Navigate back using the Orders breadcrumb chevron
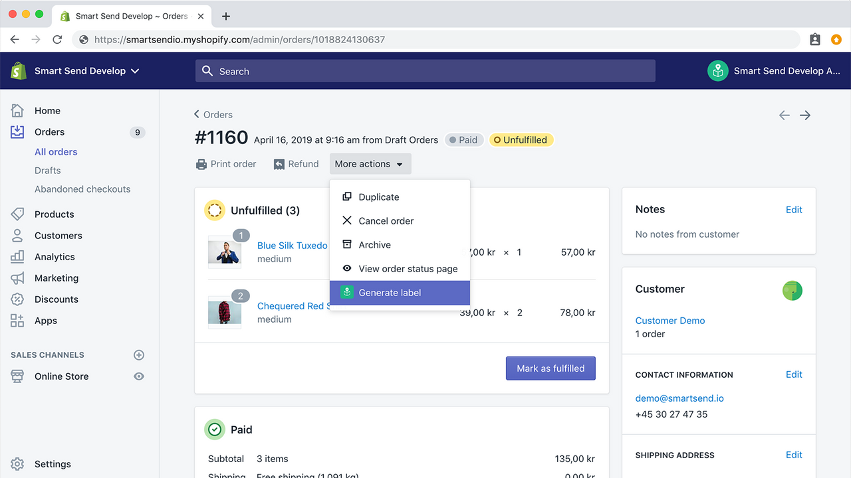 pyautogui.click(x=197, y=114)
